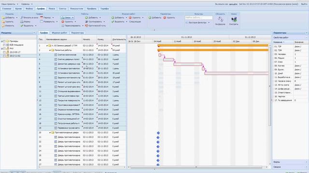Switch to the Сметы tab
Screen dimensions: 309x173
(62, 9)
